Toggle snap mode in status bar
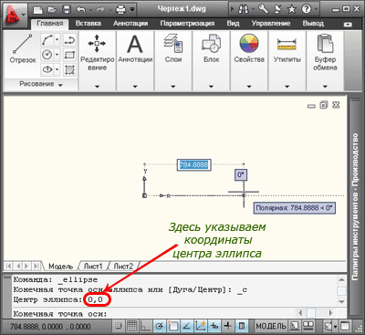The height and width of the screenshot is (335, 365). pos(119,326)
